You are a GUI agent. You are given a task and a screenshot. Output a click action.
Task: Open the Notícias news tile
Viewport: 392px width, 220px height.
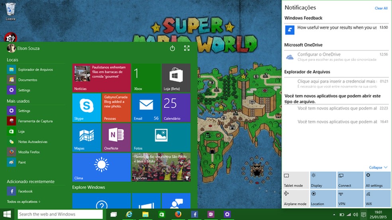coord(102,78)
